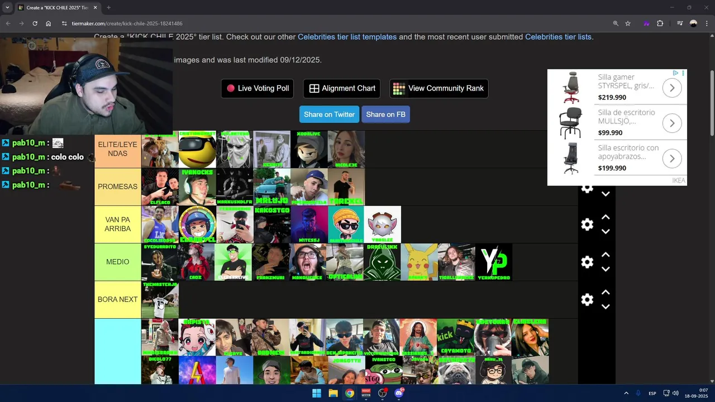Move VAN PA ARRIBA row down
Screen dimensions: 715x402
click(x=606, y=231)
